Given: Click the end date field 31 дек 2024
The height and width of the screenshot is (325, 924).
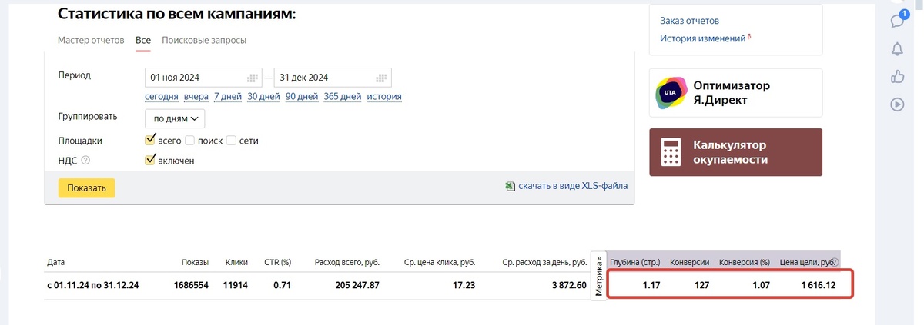Looking at the screenshot, I should point(333,78).
